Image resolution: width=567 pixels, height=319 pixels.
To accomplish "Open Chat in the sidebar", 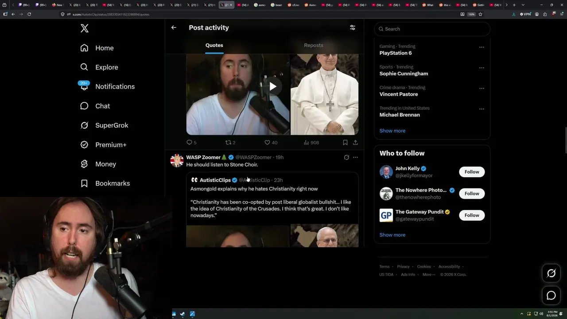I will click(x=95, y=106).
